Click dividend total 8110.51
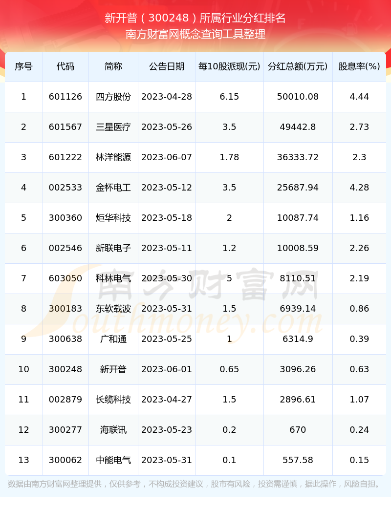391x508 pixels. point(298,278)
